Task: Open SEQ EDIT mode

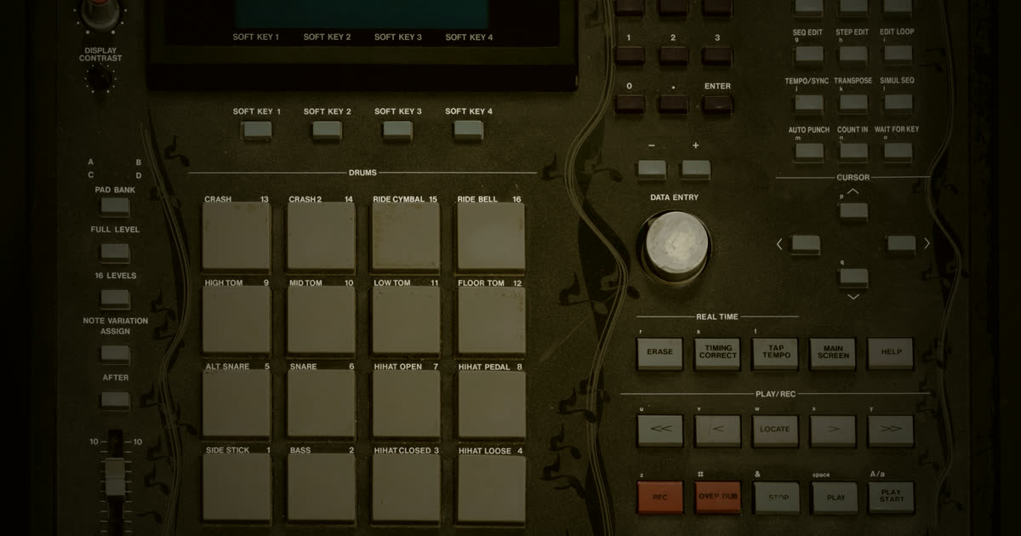Action: [x=808, y=54]
